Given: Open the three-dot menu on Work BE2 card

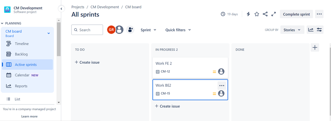Looking at the screenshot, I should pos(222,85).
